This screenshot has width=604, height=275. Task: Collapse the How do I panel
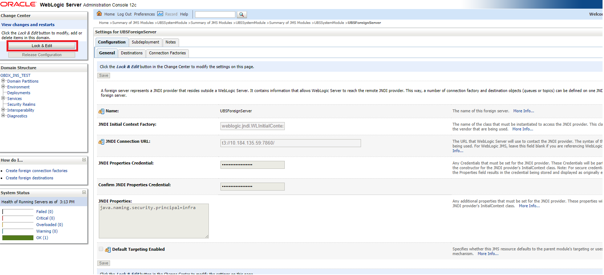(x=84, y=160)
